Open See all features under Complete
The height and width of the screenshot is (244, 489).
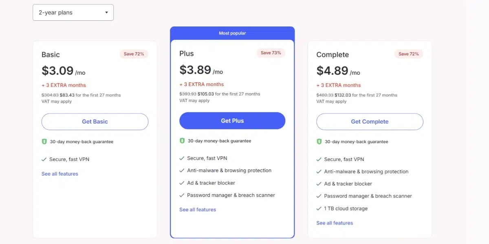click(x=335, y=223)
